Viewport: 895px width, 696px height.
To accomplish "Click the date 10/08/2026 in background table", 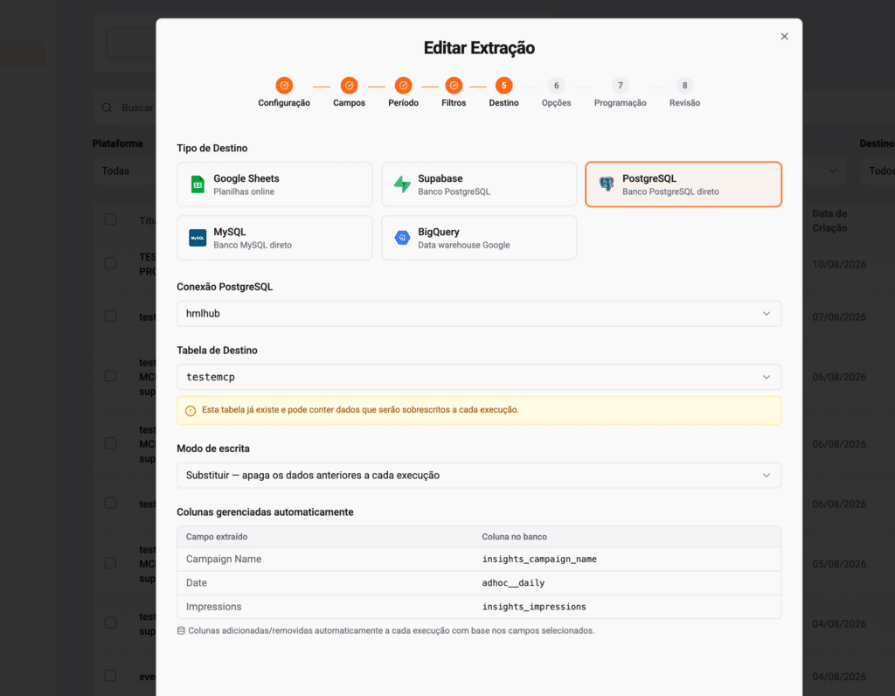I will [839, 264].
